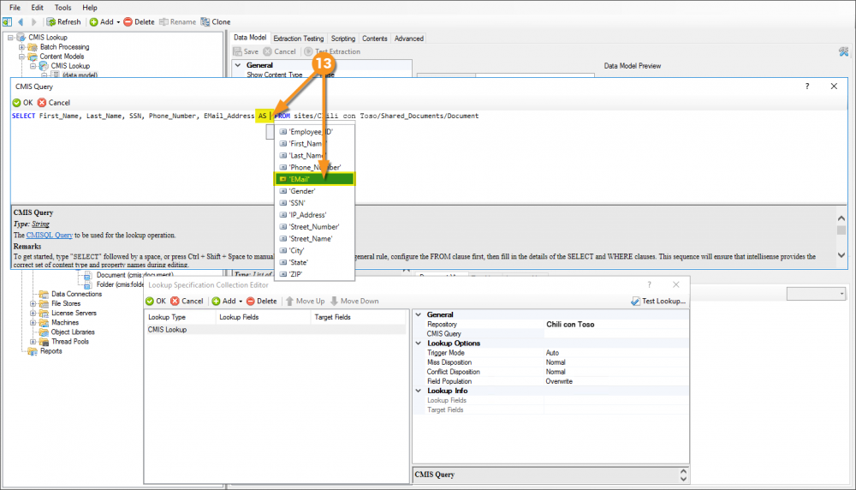Viewport: 856px width, 490px height.
Task: Select 'Street_Number' in the intellisense list
Action: 315,227
